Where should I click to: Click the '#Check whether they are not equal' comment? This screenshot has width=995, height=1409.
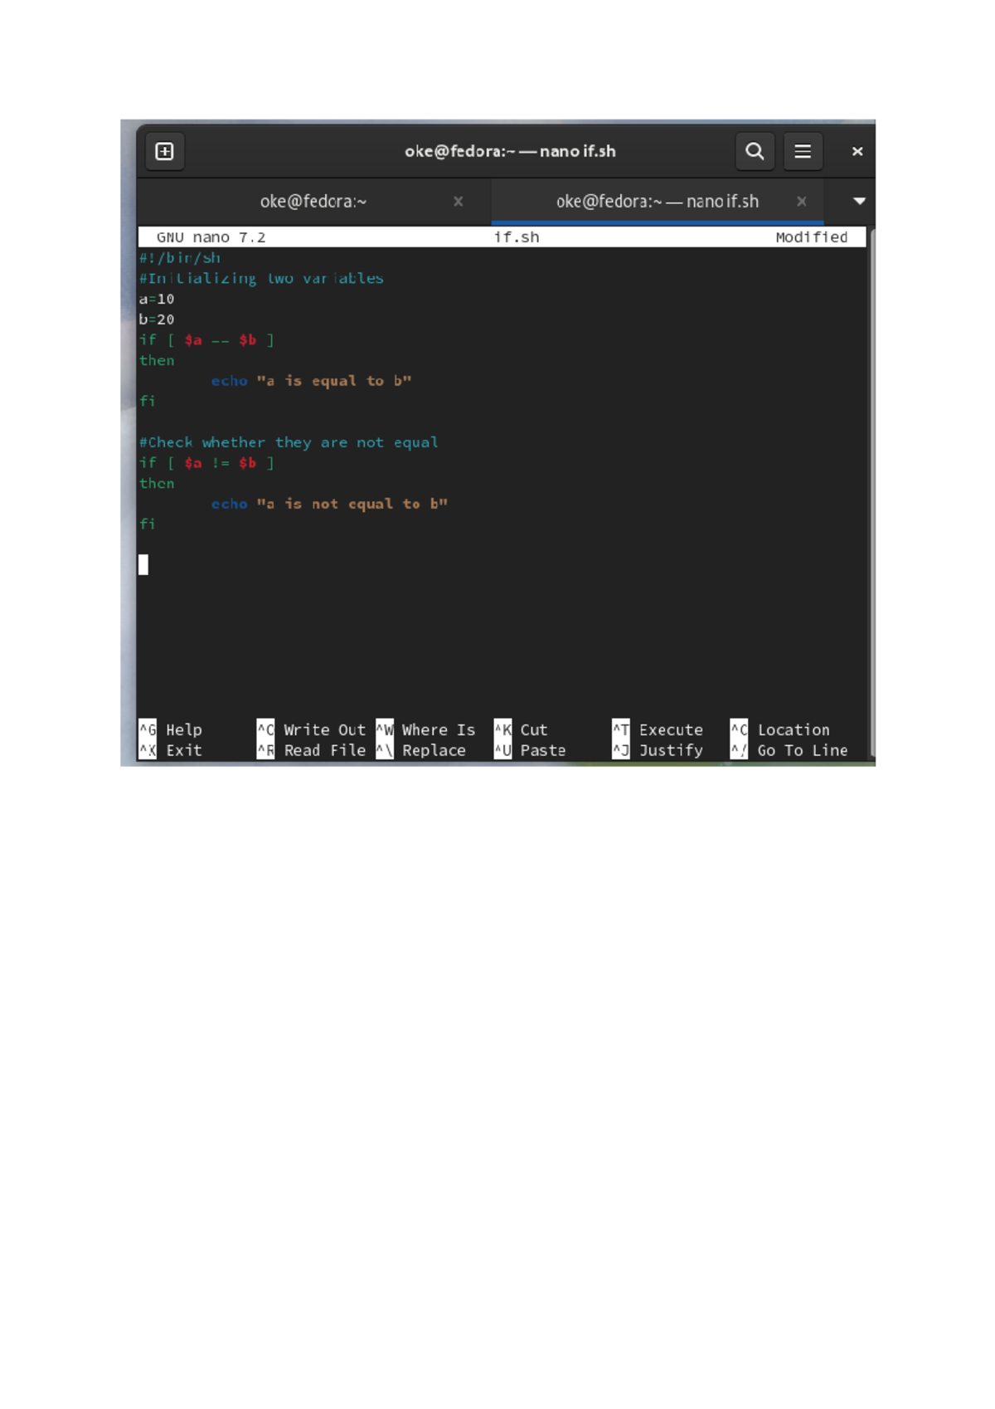tap(289, 443)
